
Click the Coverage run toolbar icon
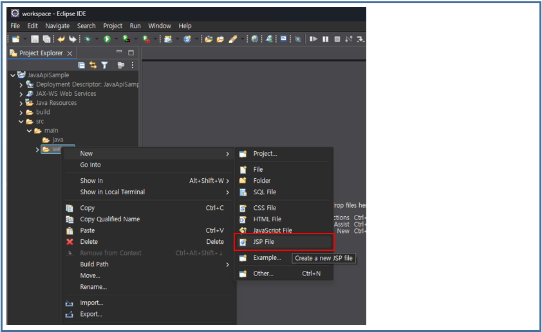127,39
